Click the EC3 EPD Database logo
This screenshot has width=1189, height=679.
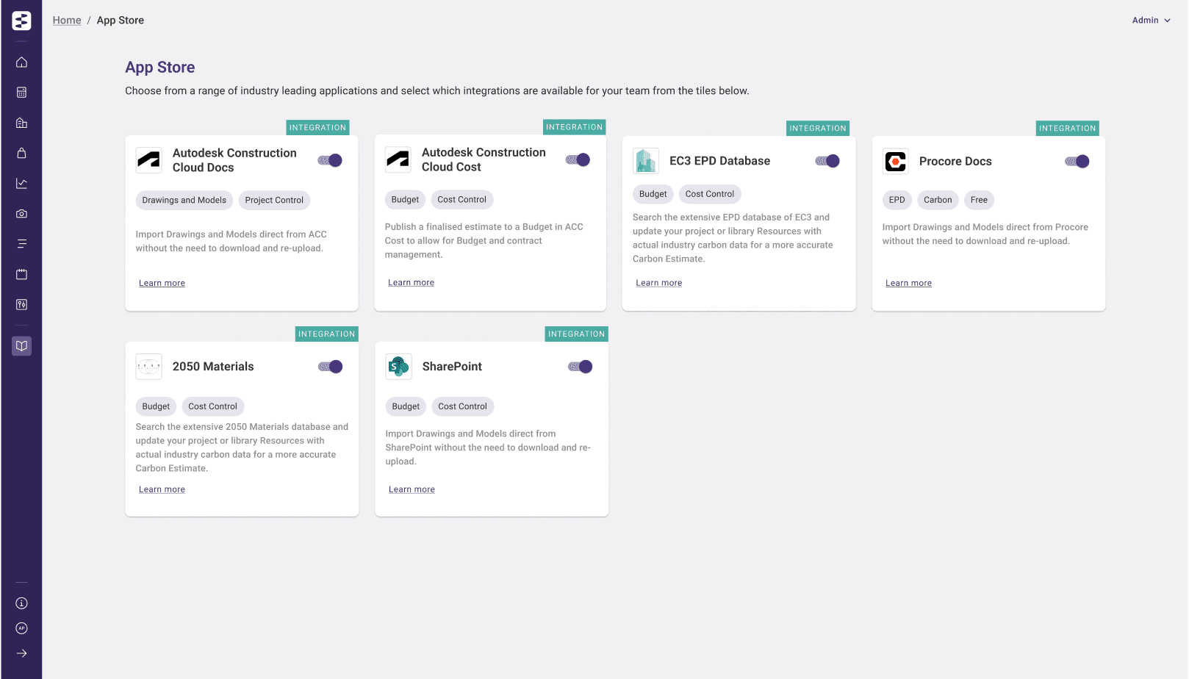pyautogui.click(x=646, y=161)
